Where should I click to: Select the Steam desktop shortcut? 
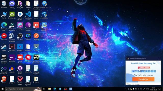pyautogui.click(x=4, y=48)
